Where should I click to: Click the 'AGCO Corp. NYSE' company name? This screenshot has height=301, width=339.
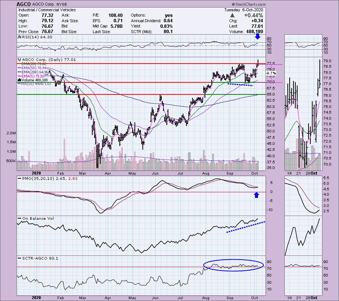(50, 4)
